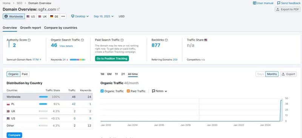
Task: Select the Worldwide database button
Action: coord(14,16)
